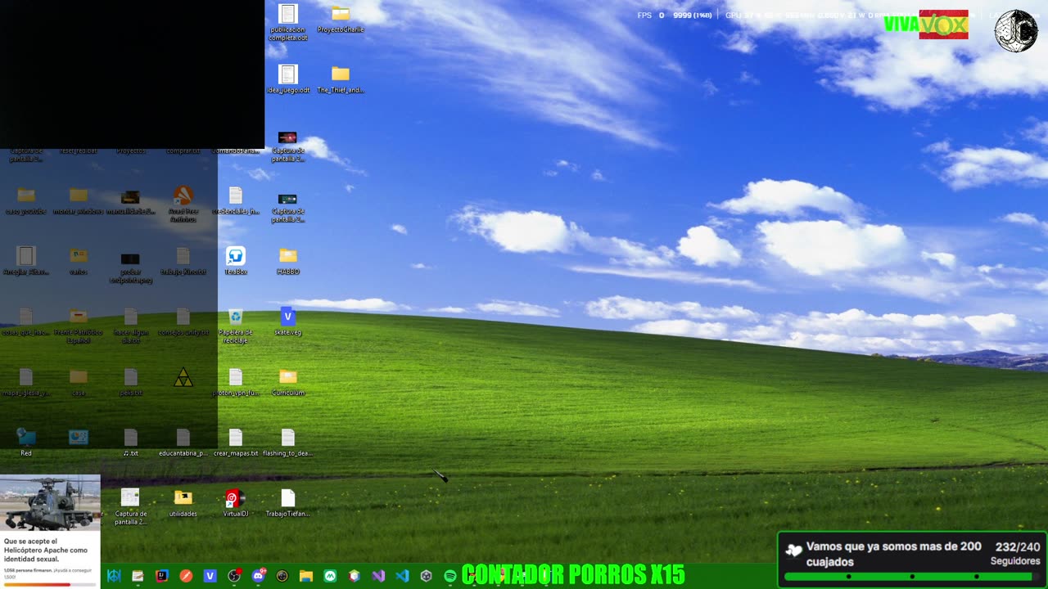Image resolution: width=1048 pixels, height=589 pixels.
Task: Open IntelliJ IDEA from the taskbar
Action: click(162, 576)
